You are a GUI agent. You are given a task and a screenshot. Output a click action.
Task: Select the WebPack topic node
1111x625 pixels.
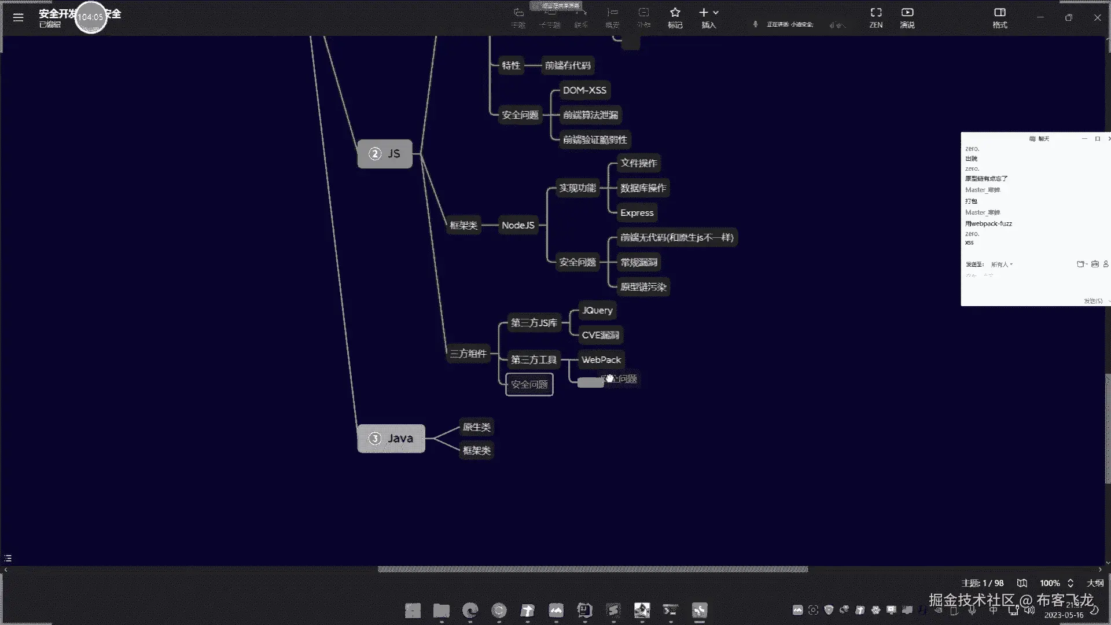601,359
